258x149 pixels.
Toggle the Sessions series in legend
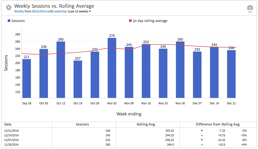(18, 21)
